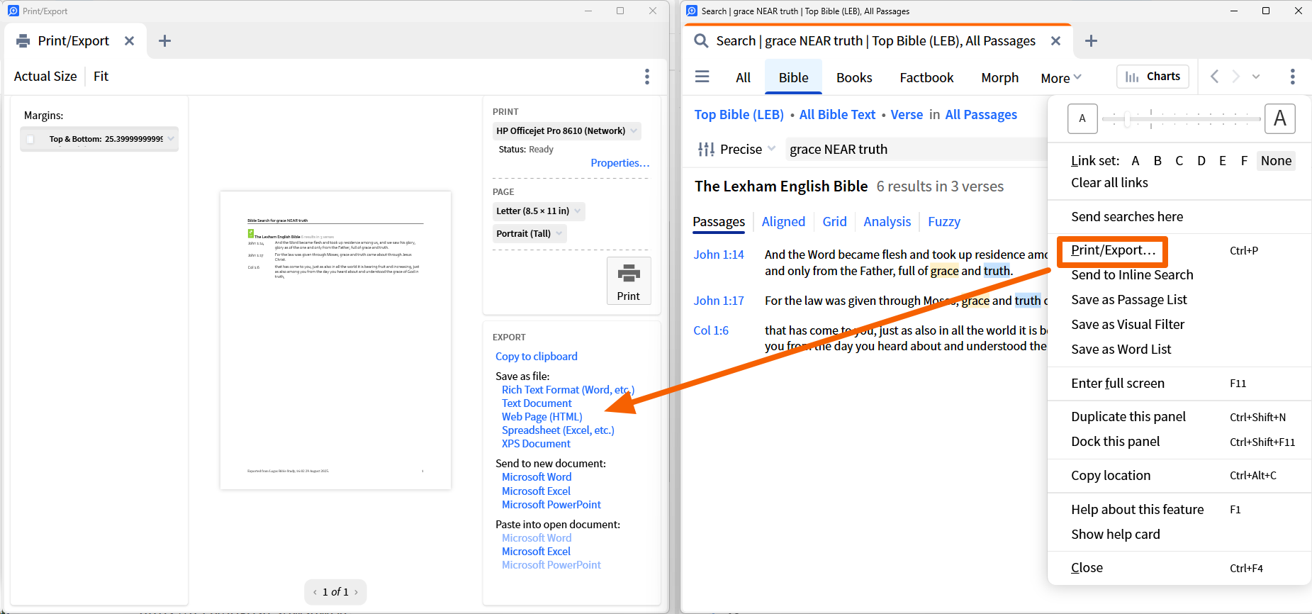This screenshot has height=614, width=1312.
Task: Select Actual Size view
Action: (x=45, y=77)
